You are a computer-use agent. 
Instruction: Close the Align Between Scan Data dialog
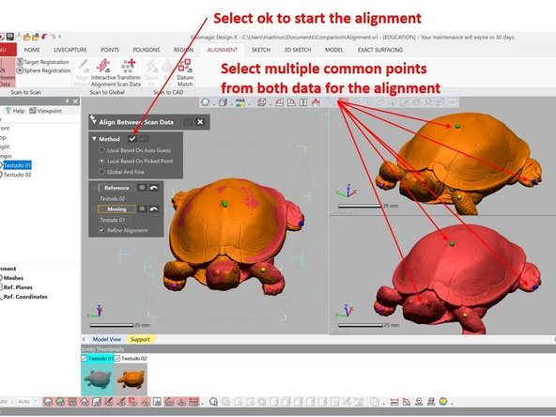pyautogui.click(x=200, y=122)
